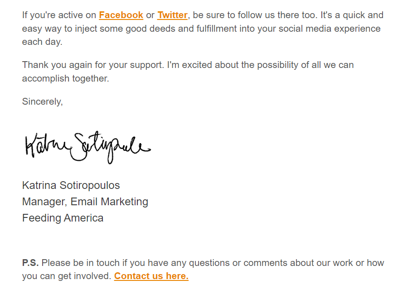
Task: Click the "Manager, Email Marketing" title line
Action: (x=85, y=202)
